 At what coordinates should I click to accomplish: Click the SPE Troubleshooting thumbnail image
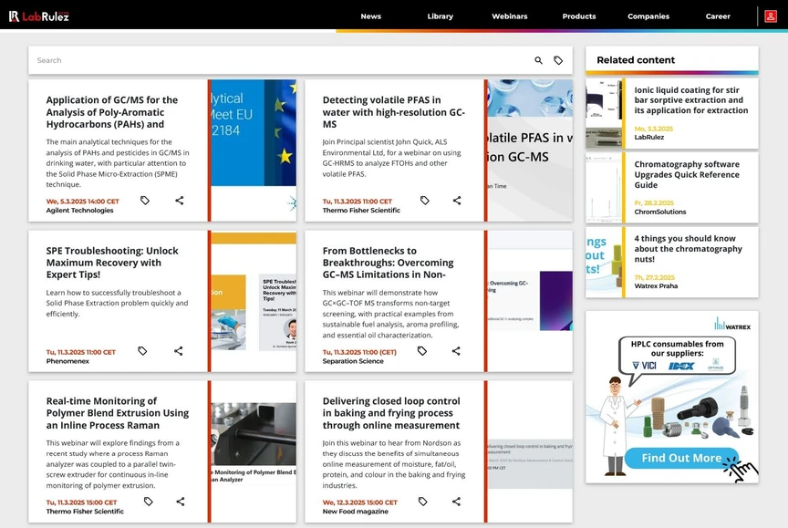pyautogui.click(x=254, y=302)
